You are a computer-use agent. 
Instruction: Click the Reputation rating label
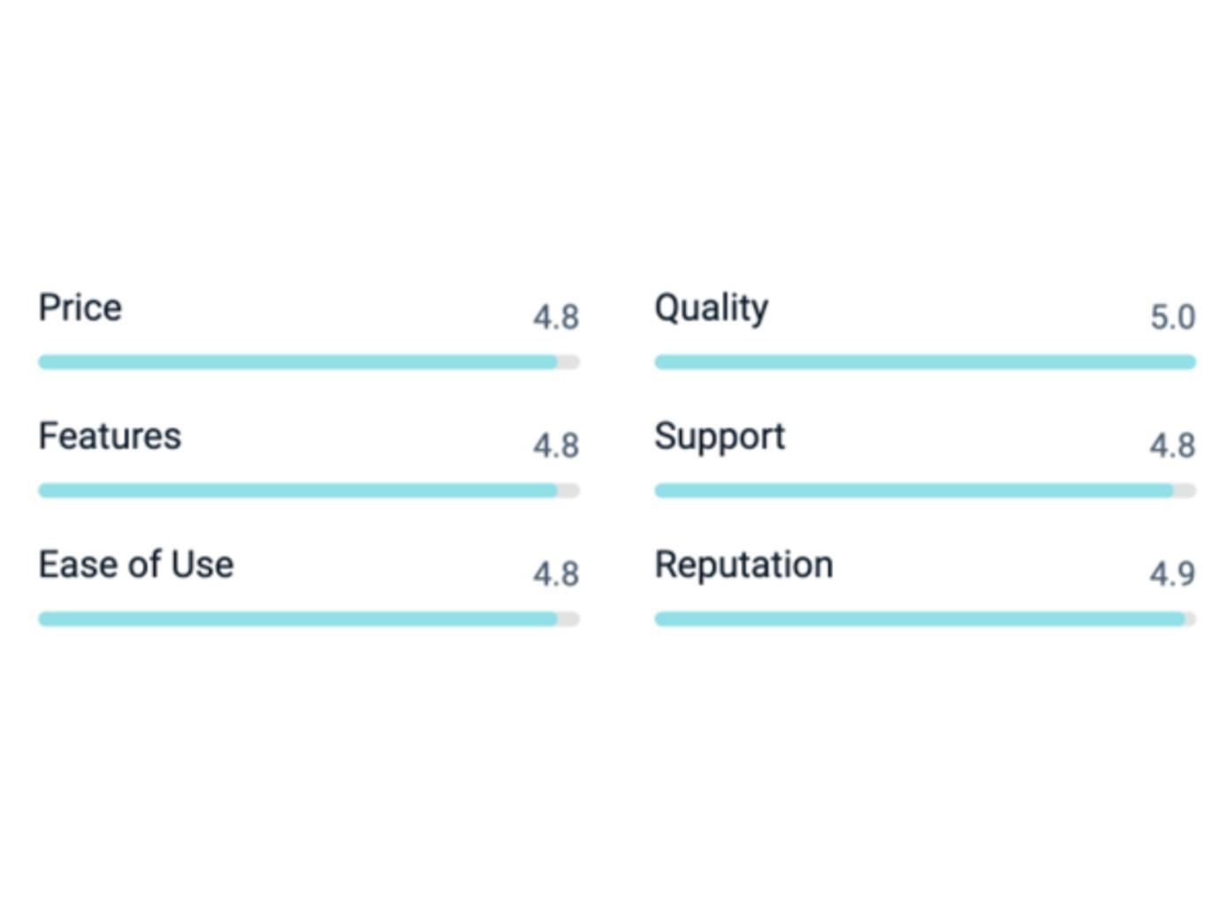[x=743, y=565]
